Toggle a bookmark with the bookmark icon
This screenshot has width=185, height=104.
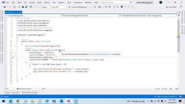coord(122,7)
